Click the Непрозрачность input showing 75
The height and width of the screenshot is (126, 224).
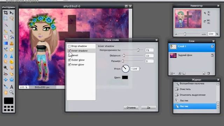[x=149, y=50]
